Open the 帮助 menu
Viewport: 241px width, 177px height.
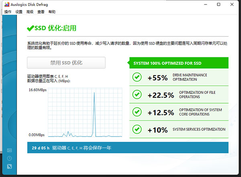click(x=52, y=12)
